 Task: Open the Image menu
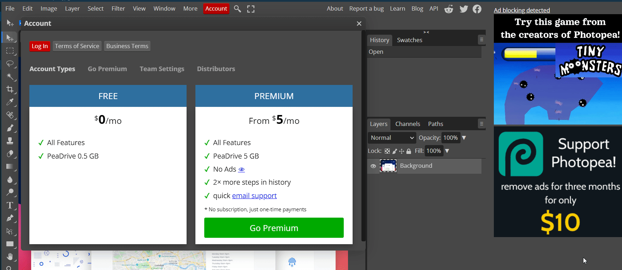click(x=49, y=8)
